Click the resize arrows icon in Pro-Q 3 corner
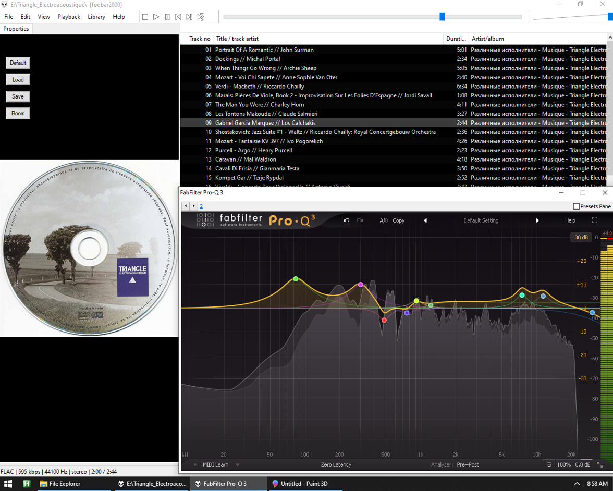This screenshot has width=613, height=491. click(599, 464)
